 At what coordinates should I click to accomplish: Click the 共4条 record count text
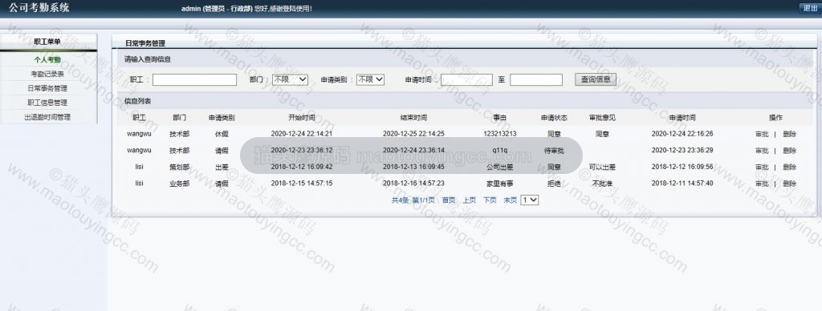tap(400, 200)
